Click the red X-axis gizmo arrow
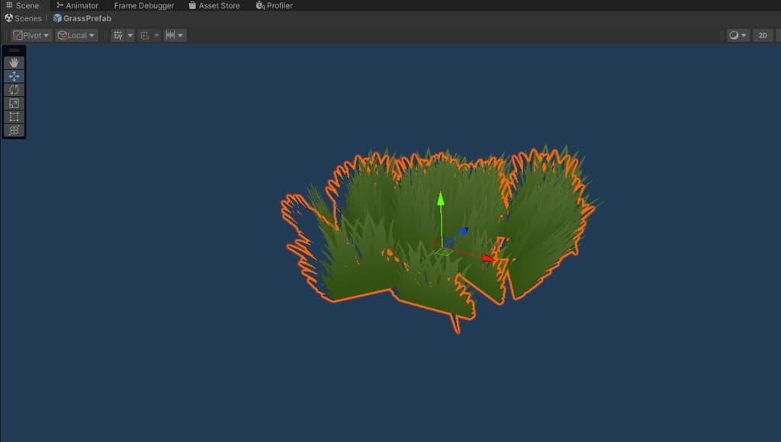The height and width of the screenshot is (442, 781). (x=488, y=259)
